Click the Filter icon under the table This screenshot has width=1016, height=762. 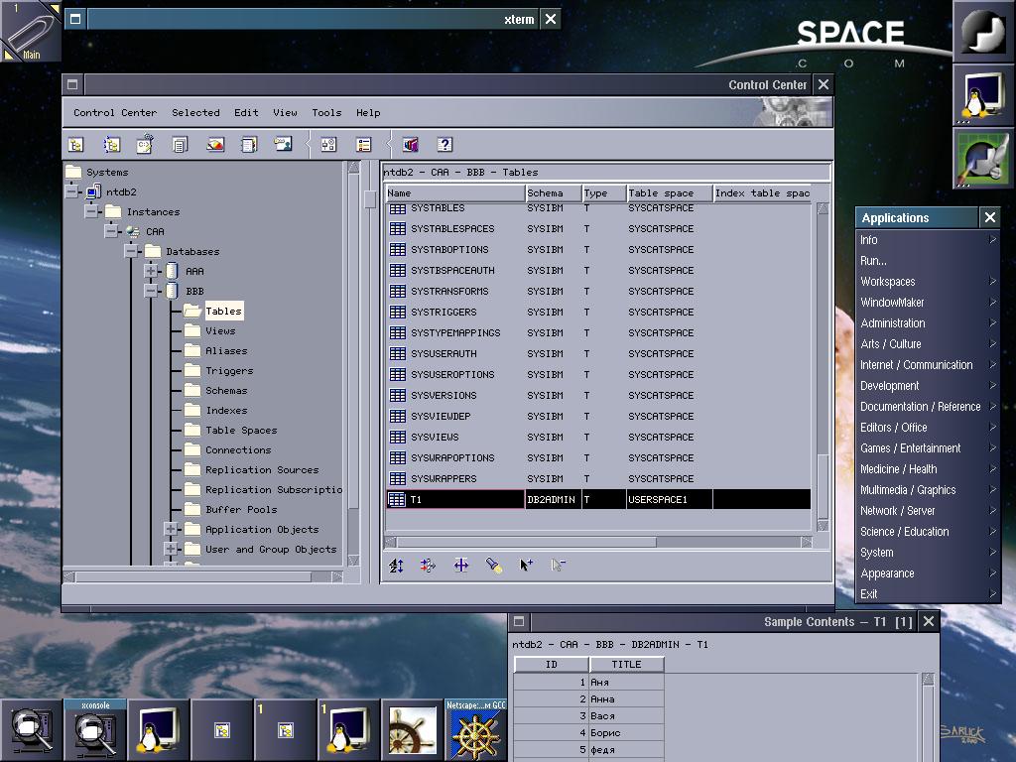click(429, 566)
